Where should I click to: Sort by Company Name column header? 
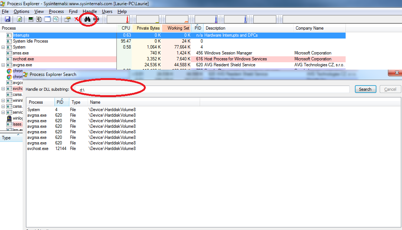point(319,28)
